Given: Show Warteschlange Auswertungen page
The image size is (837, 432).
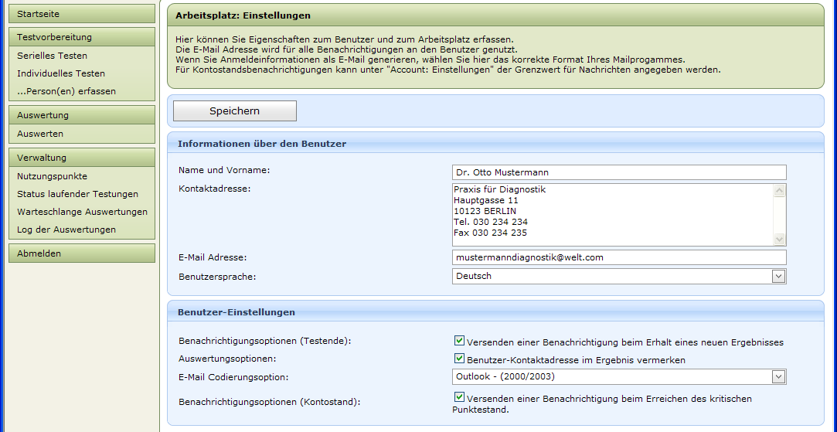Looking at the screenshot, I should [x=82, y=212].
